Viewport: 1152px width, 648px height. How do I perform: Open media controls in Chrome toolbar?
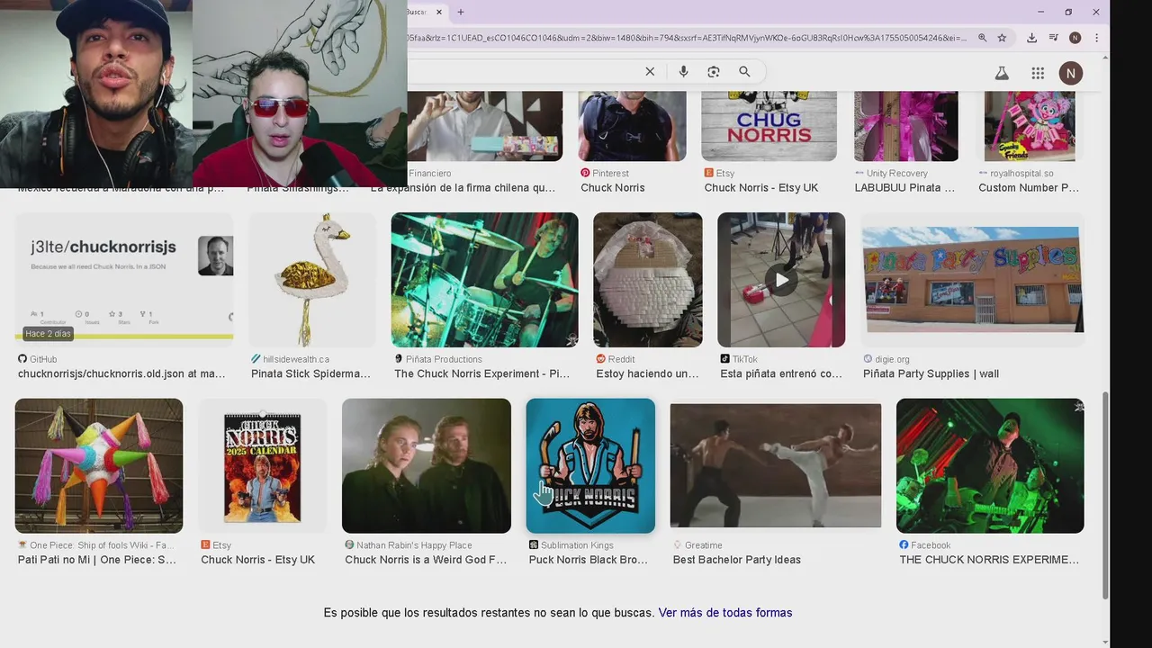coord(1053,38)
